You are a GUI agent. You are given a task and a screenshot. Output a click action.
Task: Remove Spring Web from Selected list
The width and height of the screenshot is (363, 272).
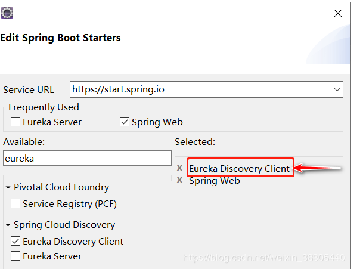179,180
